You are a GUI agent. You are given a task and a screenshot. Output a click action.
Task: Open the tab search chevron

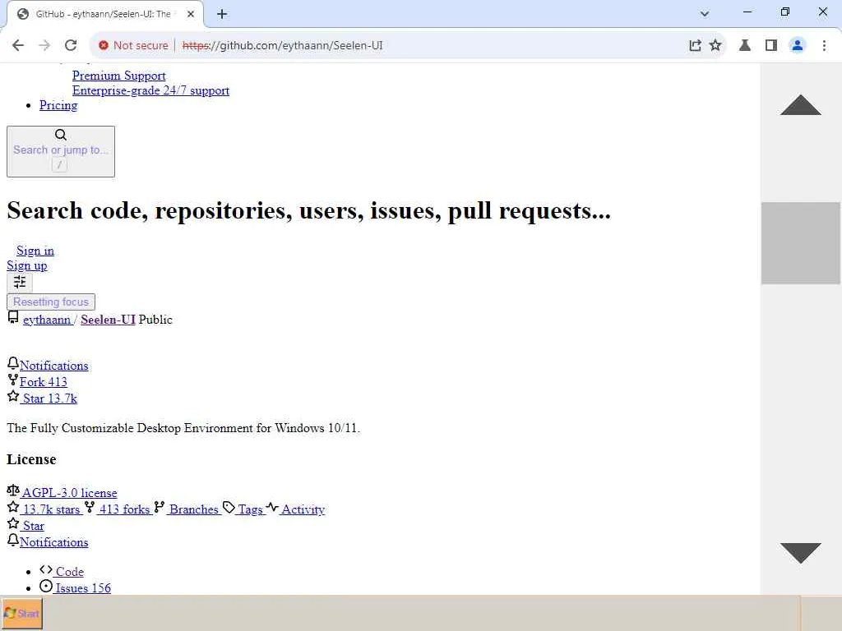pos(705,14)
